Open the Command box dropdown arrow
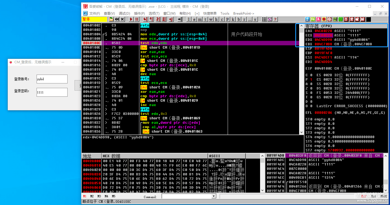The image size is (390, 205). (214, 196)
